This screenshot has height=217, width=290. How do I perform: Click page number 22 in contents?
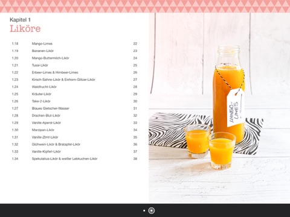coord(135,43)
